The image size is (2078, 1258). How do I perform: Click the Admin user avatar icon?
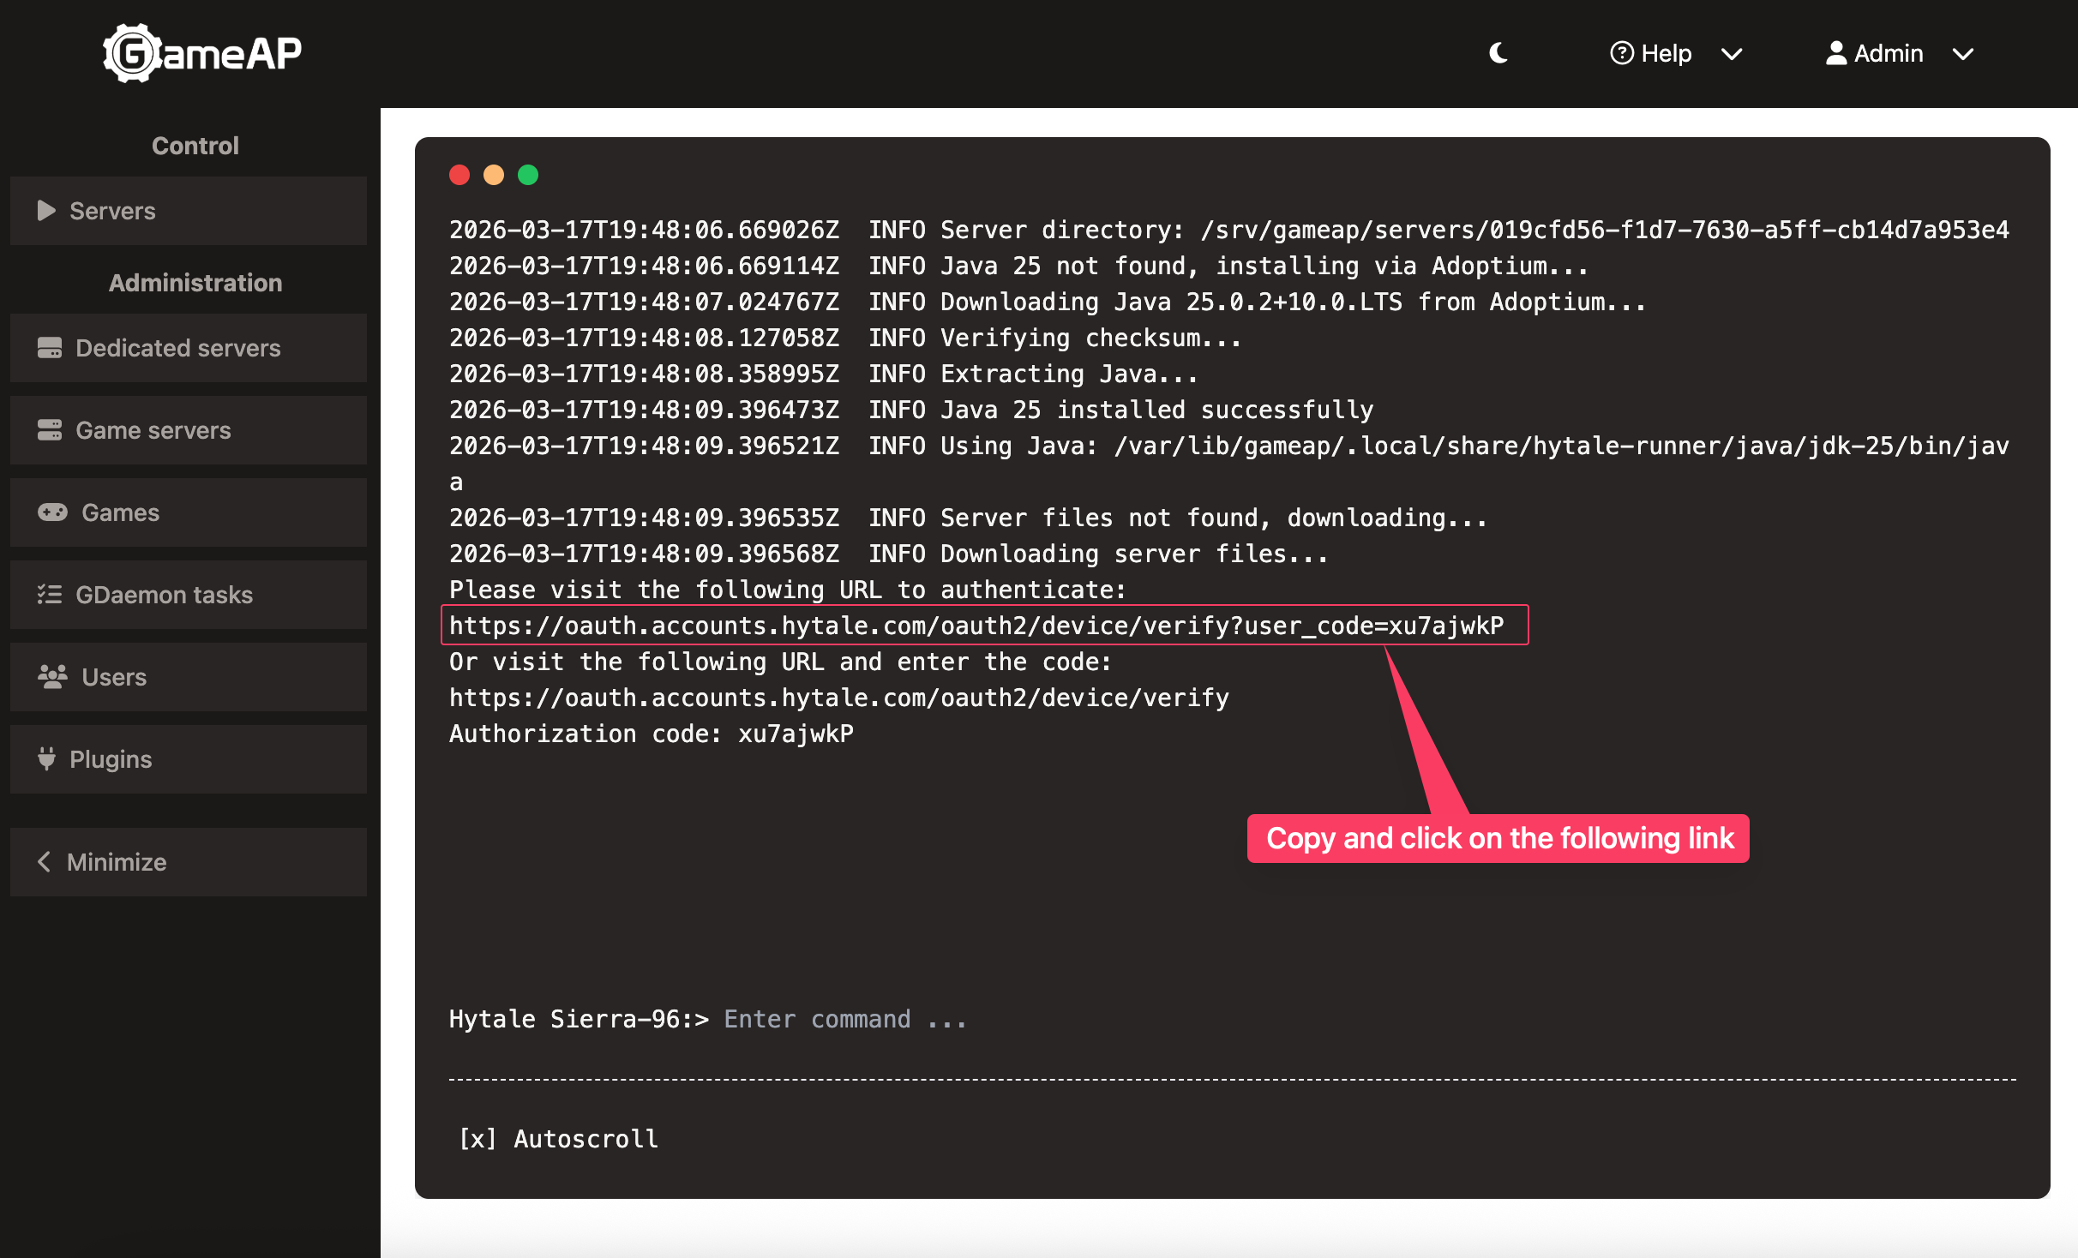tap(1835, 53)
